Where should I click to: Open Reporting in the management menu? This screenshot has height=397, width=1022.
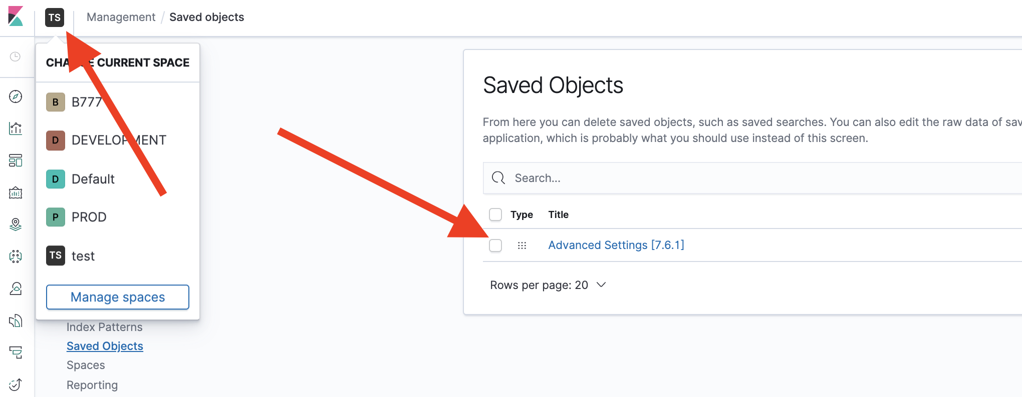[92, 385]
